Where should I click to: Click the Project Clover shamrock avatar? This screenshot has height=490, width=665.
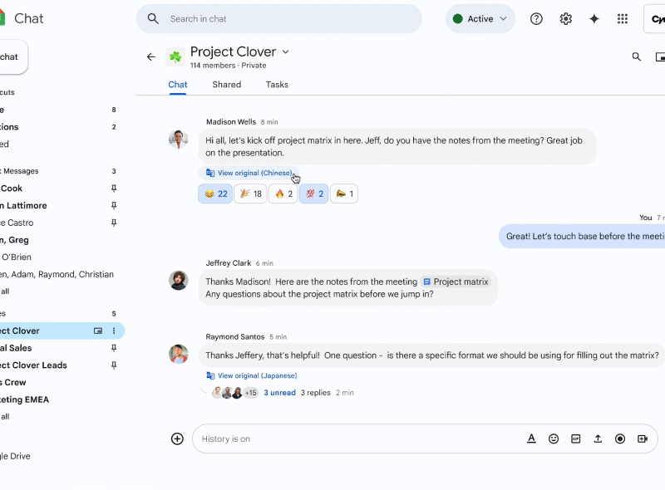175,56
